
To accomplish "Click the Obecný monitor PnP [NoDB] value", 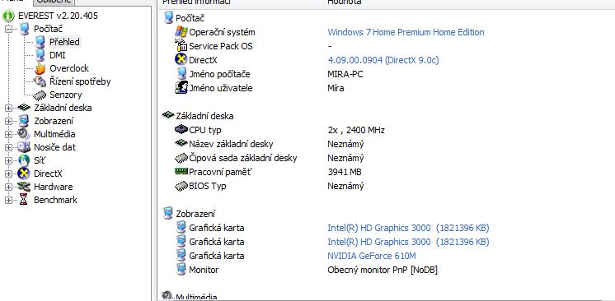I will [x=382, y=270].
